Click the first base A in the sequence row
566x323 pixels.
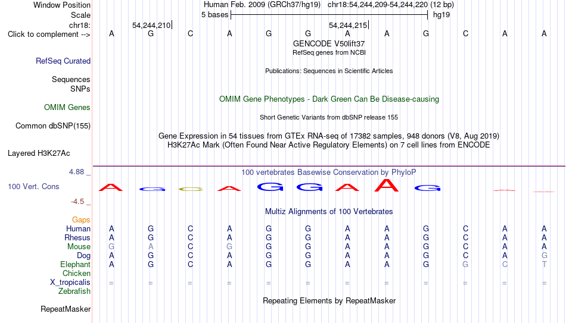tap(111, 33)
